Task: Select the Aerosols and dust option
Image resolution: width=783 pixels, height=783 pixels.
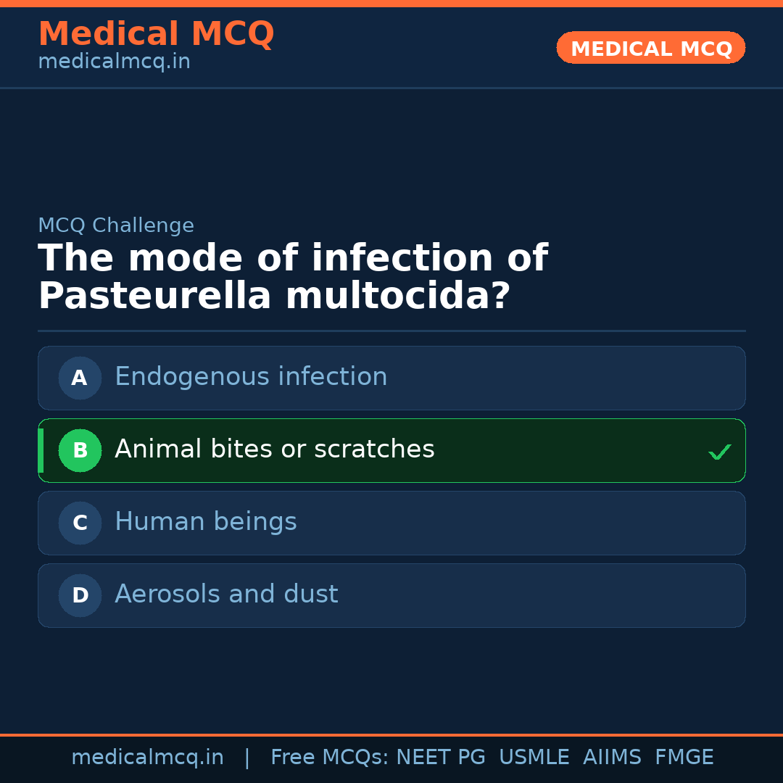Action: [226, 594]
